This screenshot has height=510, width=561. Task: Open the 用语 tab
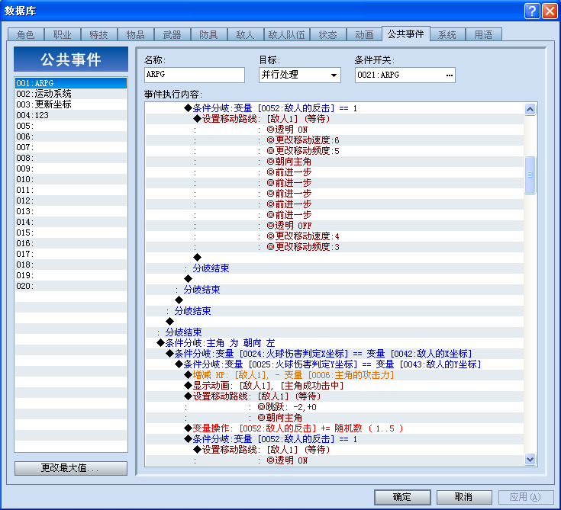(x=483, y=34)
